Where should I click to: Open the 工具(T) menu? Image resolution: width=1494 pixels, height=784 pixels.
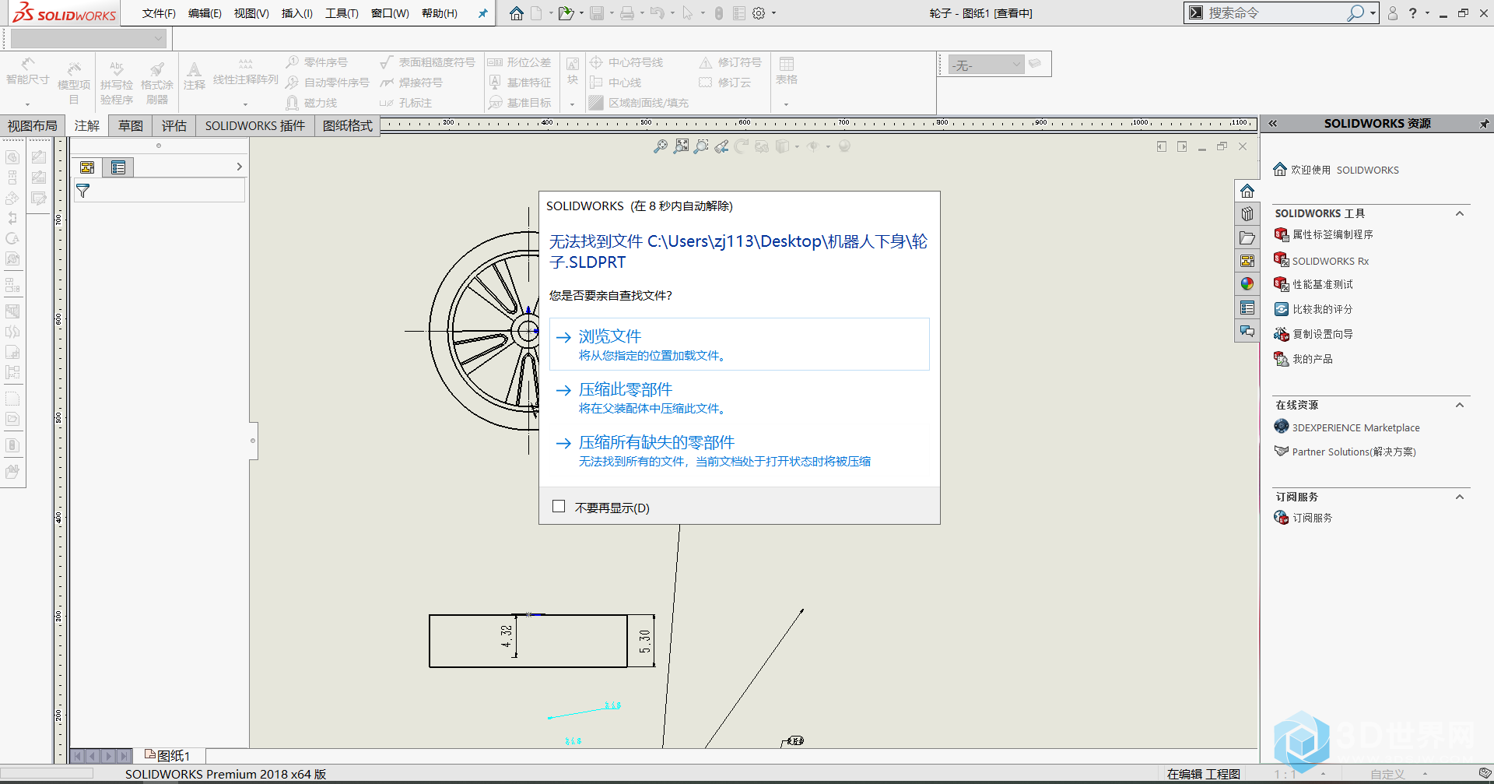[x=342, y=13]
